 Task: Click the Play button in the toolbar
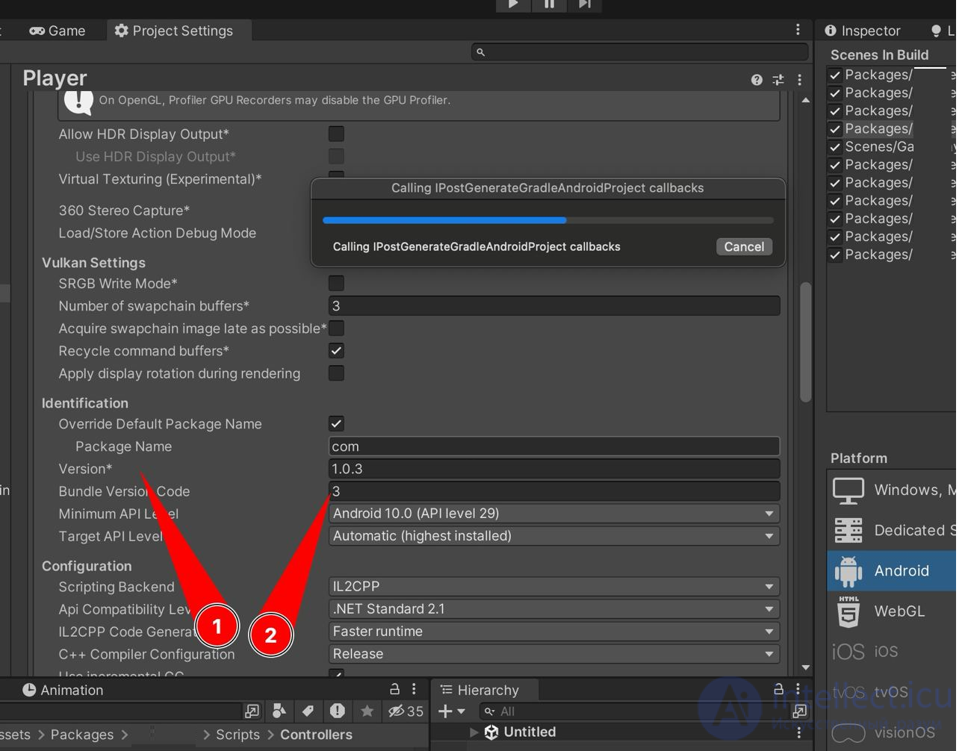513,4
